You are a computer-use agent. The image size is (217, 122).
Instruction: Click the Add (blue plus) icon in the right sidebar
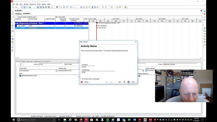click(x=204, y=11)
